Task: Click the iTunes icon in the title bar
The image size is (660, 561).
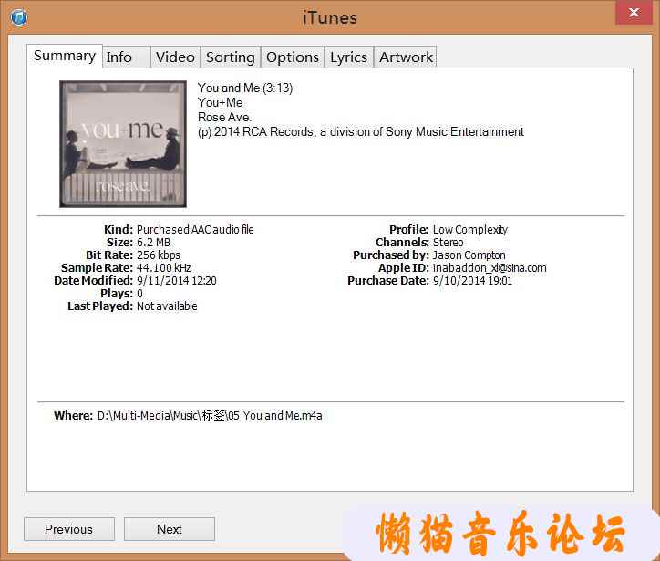Action: (x=19, y=17)
